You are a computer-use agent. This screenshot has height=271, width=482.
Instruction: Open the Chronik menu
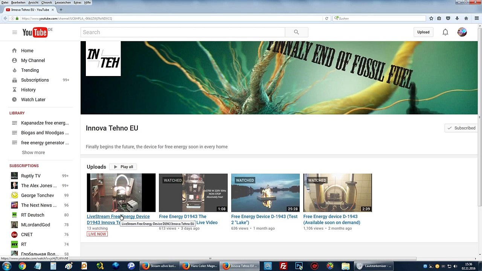pos(47,2)
